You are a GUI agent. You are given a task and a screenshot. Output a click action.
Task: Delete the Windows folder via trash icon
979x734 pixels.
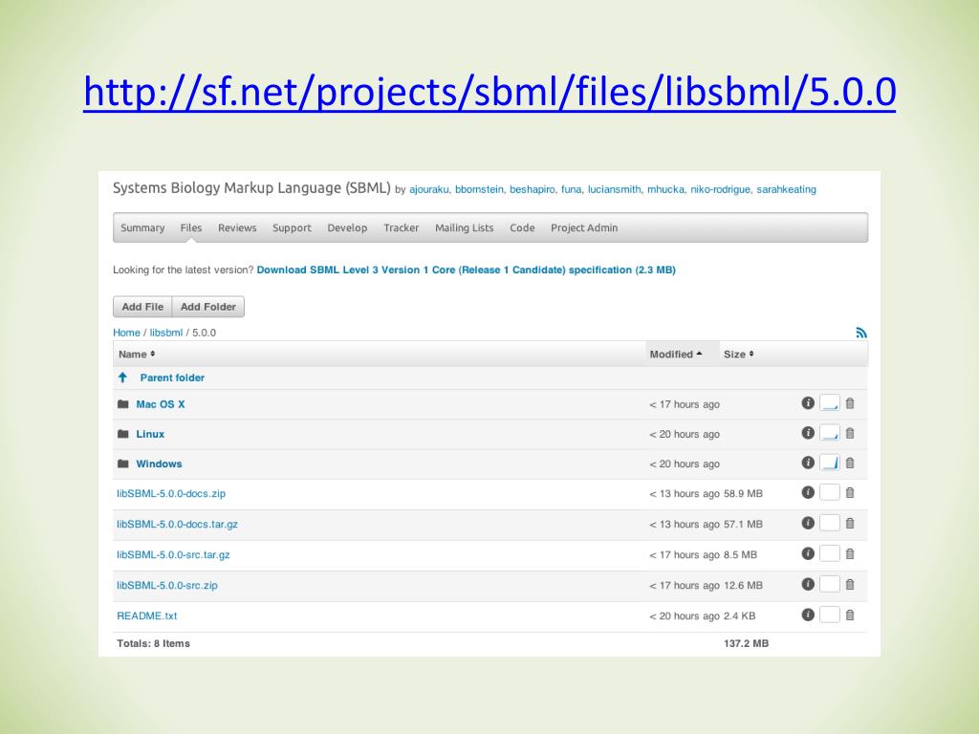click(x=850, y=464)
